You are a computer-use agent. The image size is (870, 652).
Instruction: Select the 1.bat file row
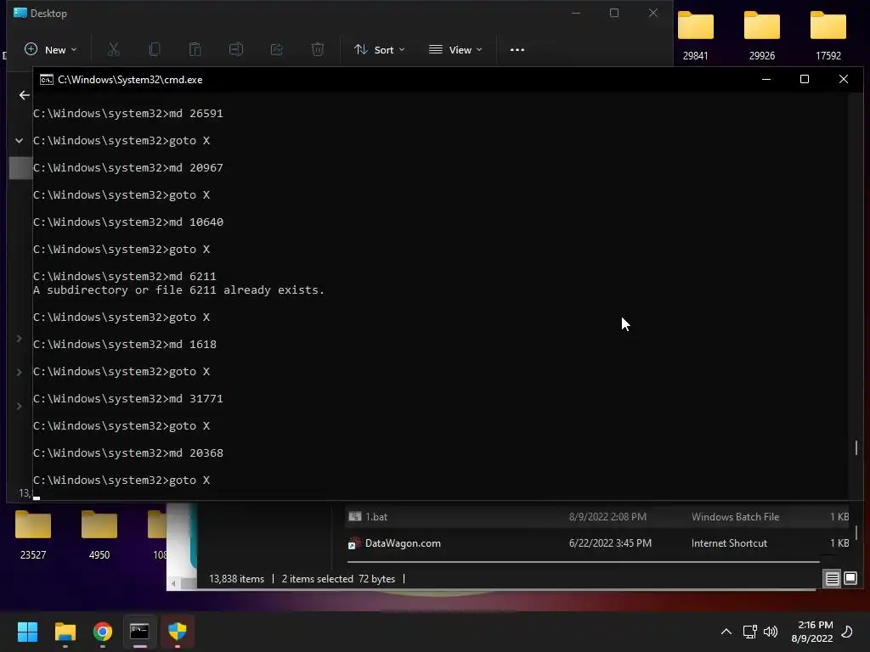598,517
